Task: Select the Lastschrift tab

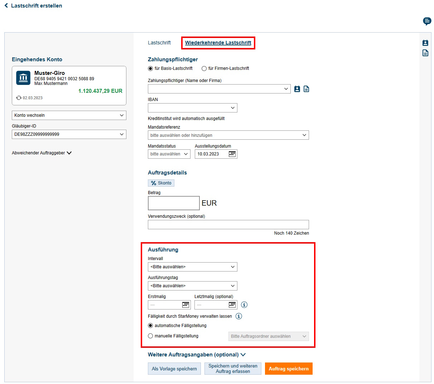Action: (x=159, y=42)
